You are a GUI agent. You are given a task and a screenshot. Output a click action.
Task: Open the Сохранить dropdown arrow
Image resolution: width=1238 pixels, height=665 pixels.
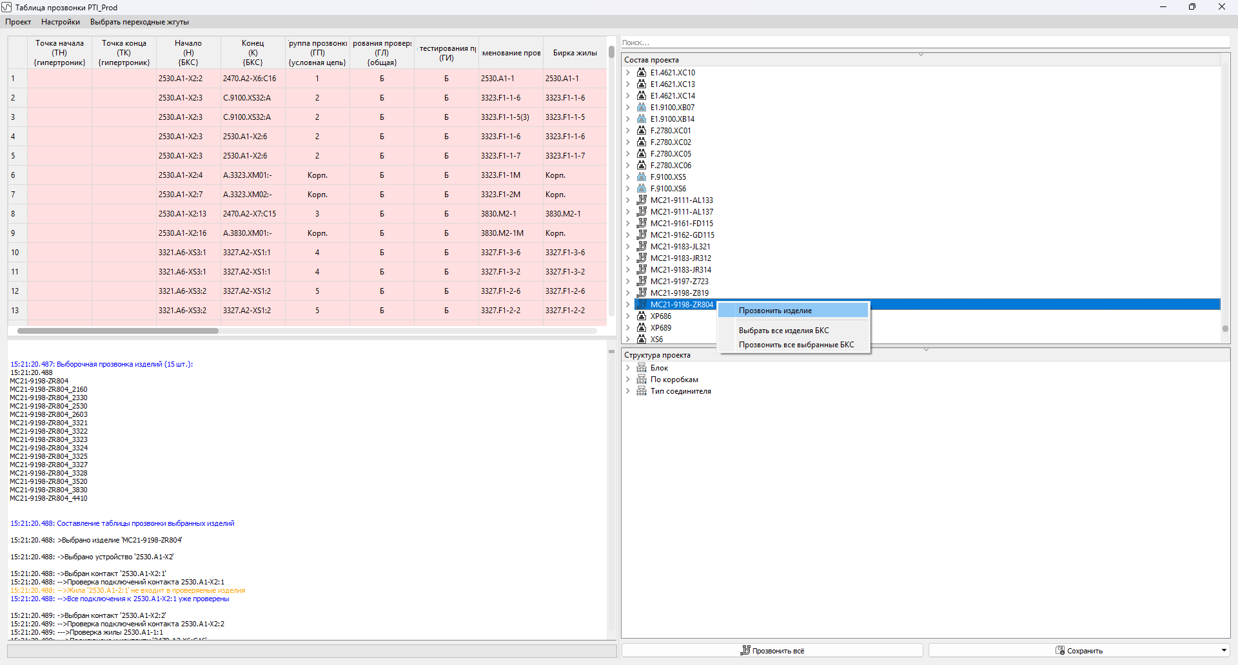(1224, 650)
